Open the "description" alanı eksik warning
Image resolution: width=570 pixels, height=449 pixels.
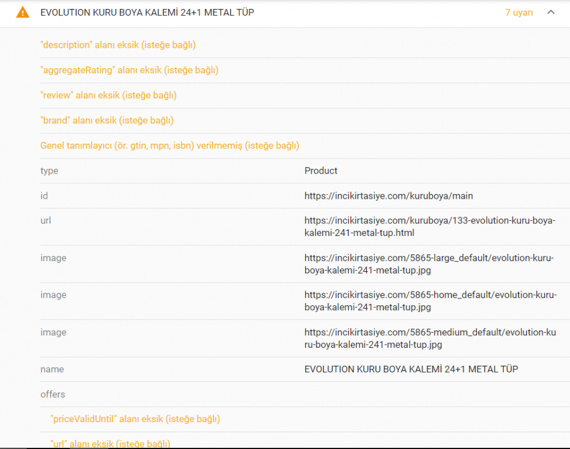[118, 45]
